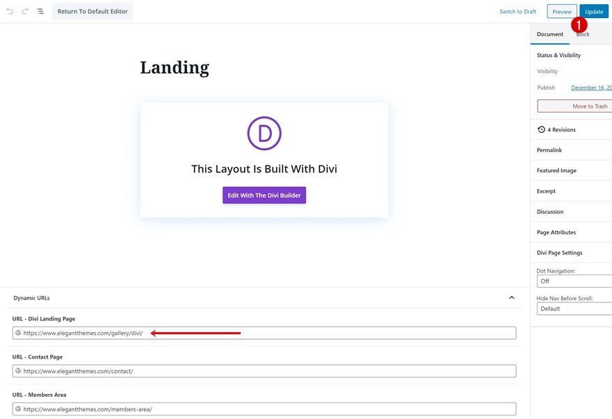Viewport: 612px width, 419px height.
Task: Click the Contact Page URL input field
Action: pyautogui.click(x=264, y=371)
